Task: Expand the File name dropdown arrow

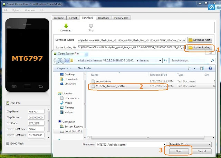Action: (x=164, y=145)
